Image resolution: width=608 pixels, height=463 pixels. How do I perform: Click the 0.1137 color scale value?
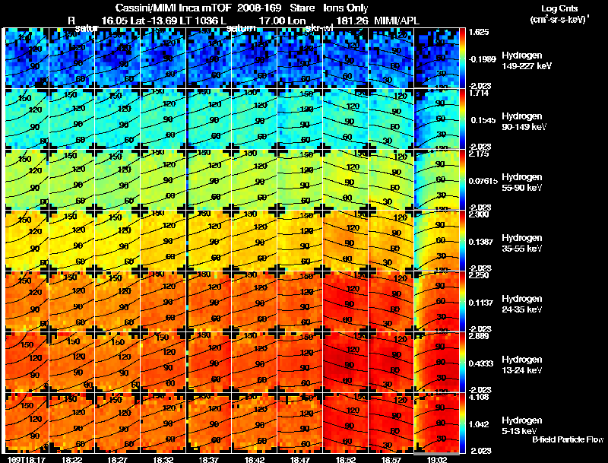[x=481, y=303]
